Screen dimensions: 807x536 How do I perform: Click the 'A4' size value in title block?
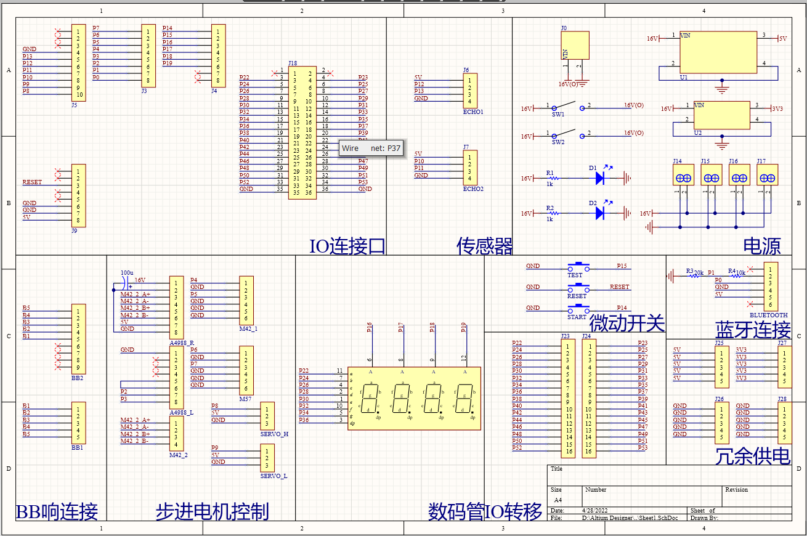(x=558, y=500)
